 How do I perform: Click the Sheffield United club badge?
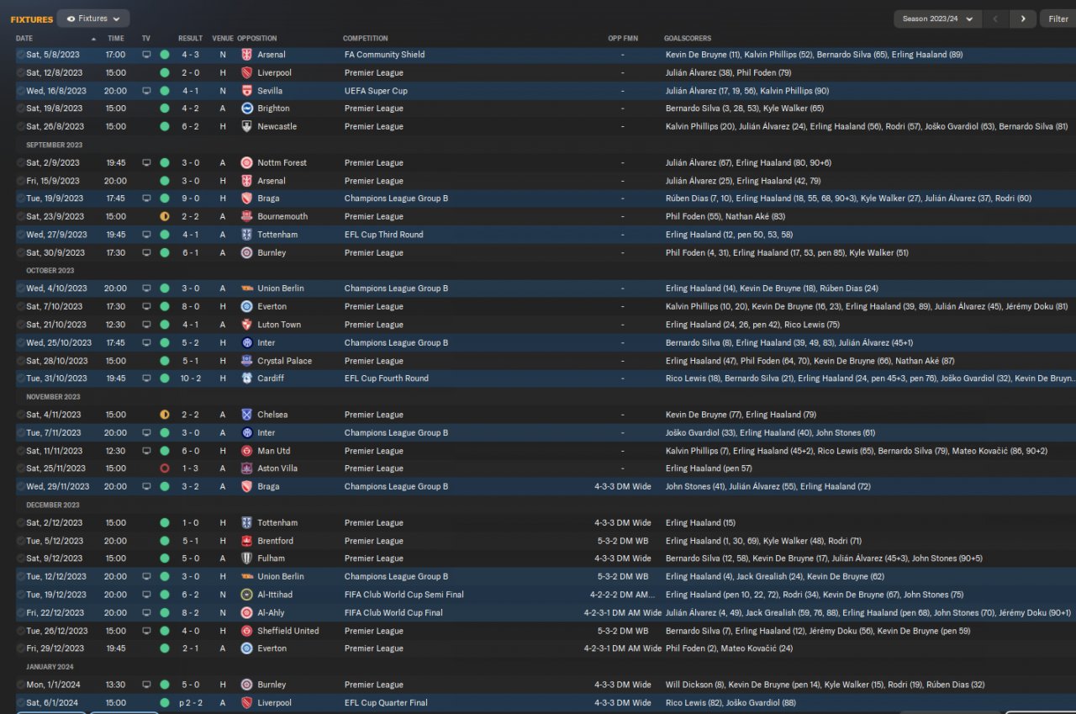click(247, 631)
